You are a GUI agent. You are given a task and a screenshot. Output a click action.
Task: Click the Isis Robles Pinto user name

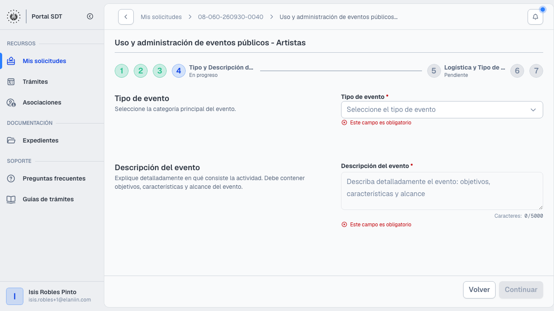point(52,292)
